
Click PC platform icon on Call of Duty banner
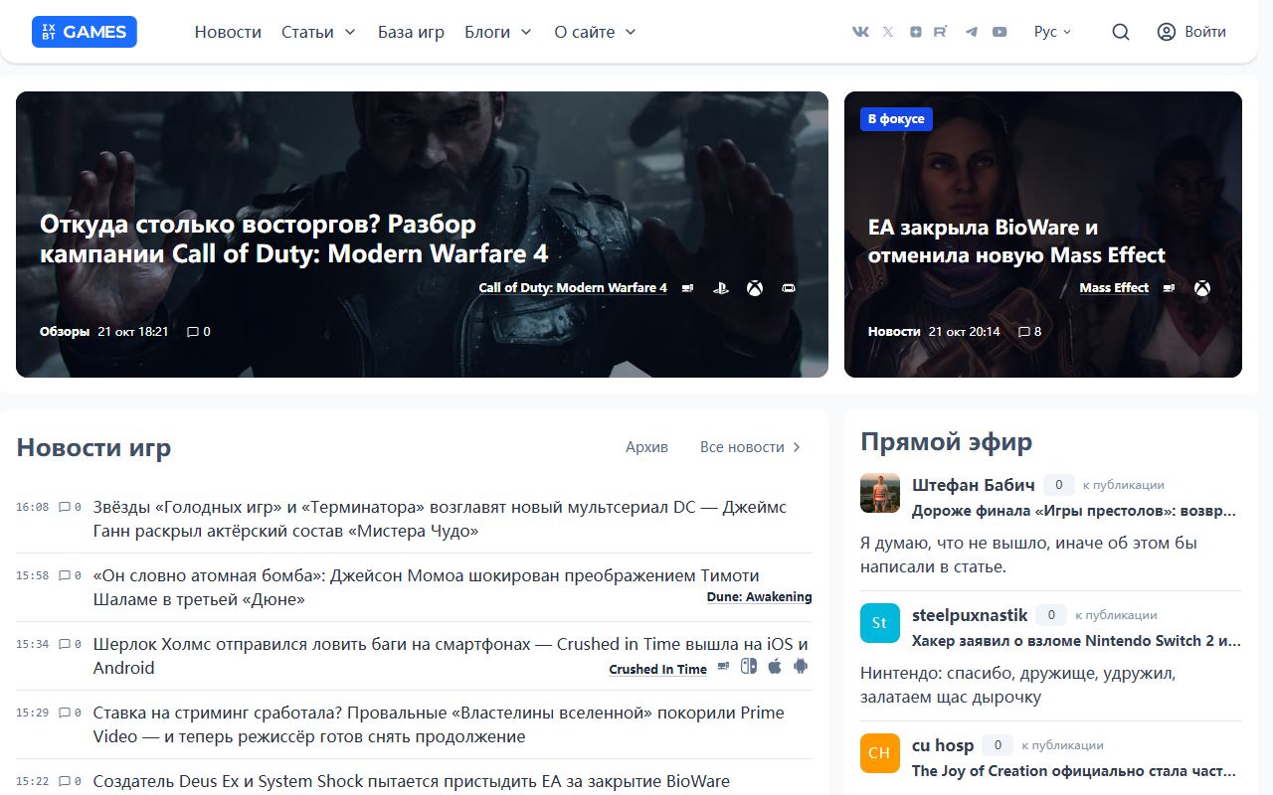click(x=687, y=288)
